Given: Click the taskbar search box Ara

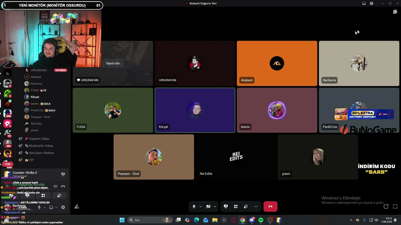Looking at the screenshot, I should pyautogui.click(x=150, y=220).
